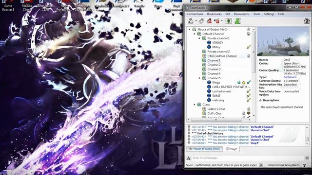
Task: Click the greyed Disconnect toolbar icon
Action: coord(201,21)
